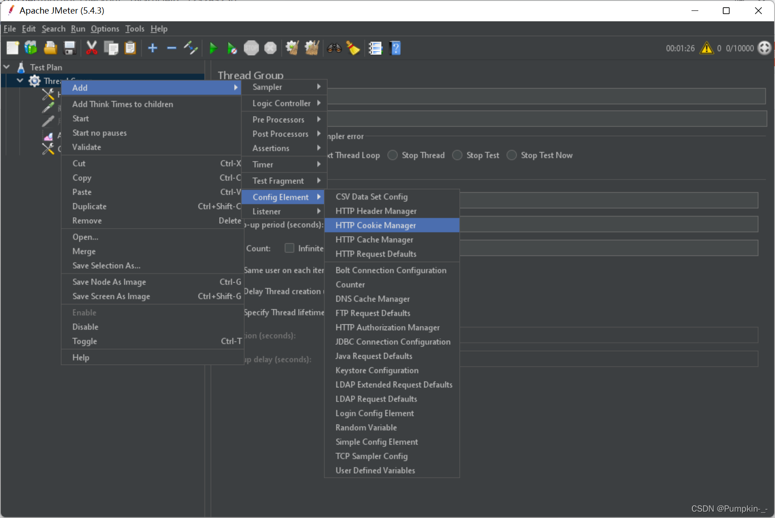Open the Test Fragment submenu

point(284,181)
